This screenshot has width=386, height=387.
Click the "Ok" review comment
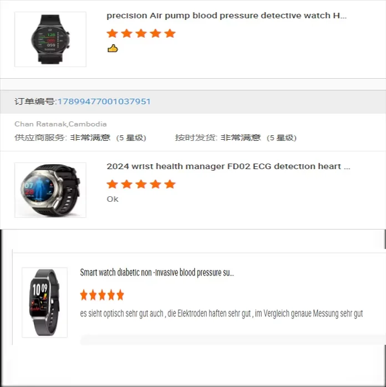pyautogui.click(x=113, y=199)
